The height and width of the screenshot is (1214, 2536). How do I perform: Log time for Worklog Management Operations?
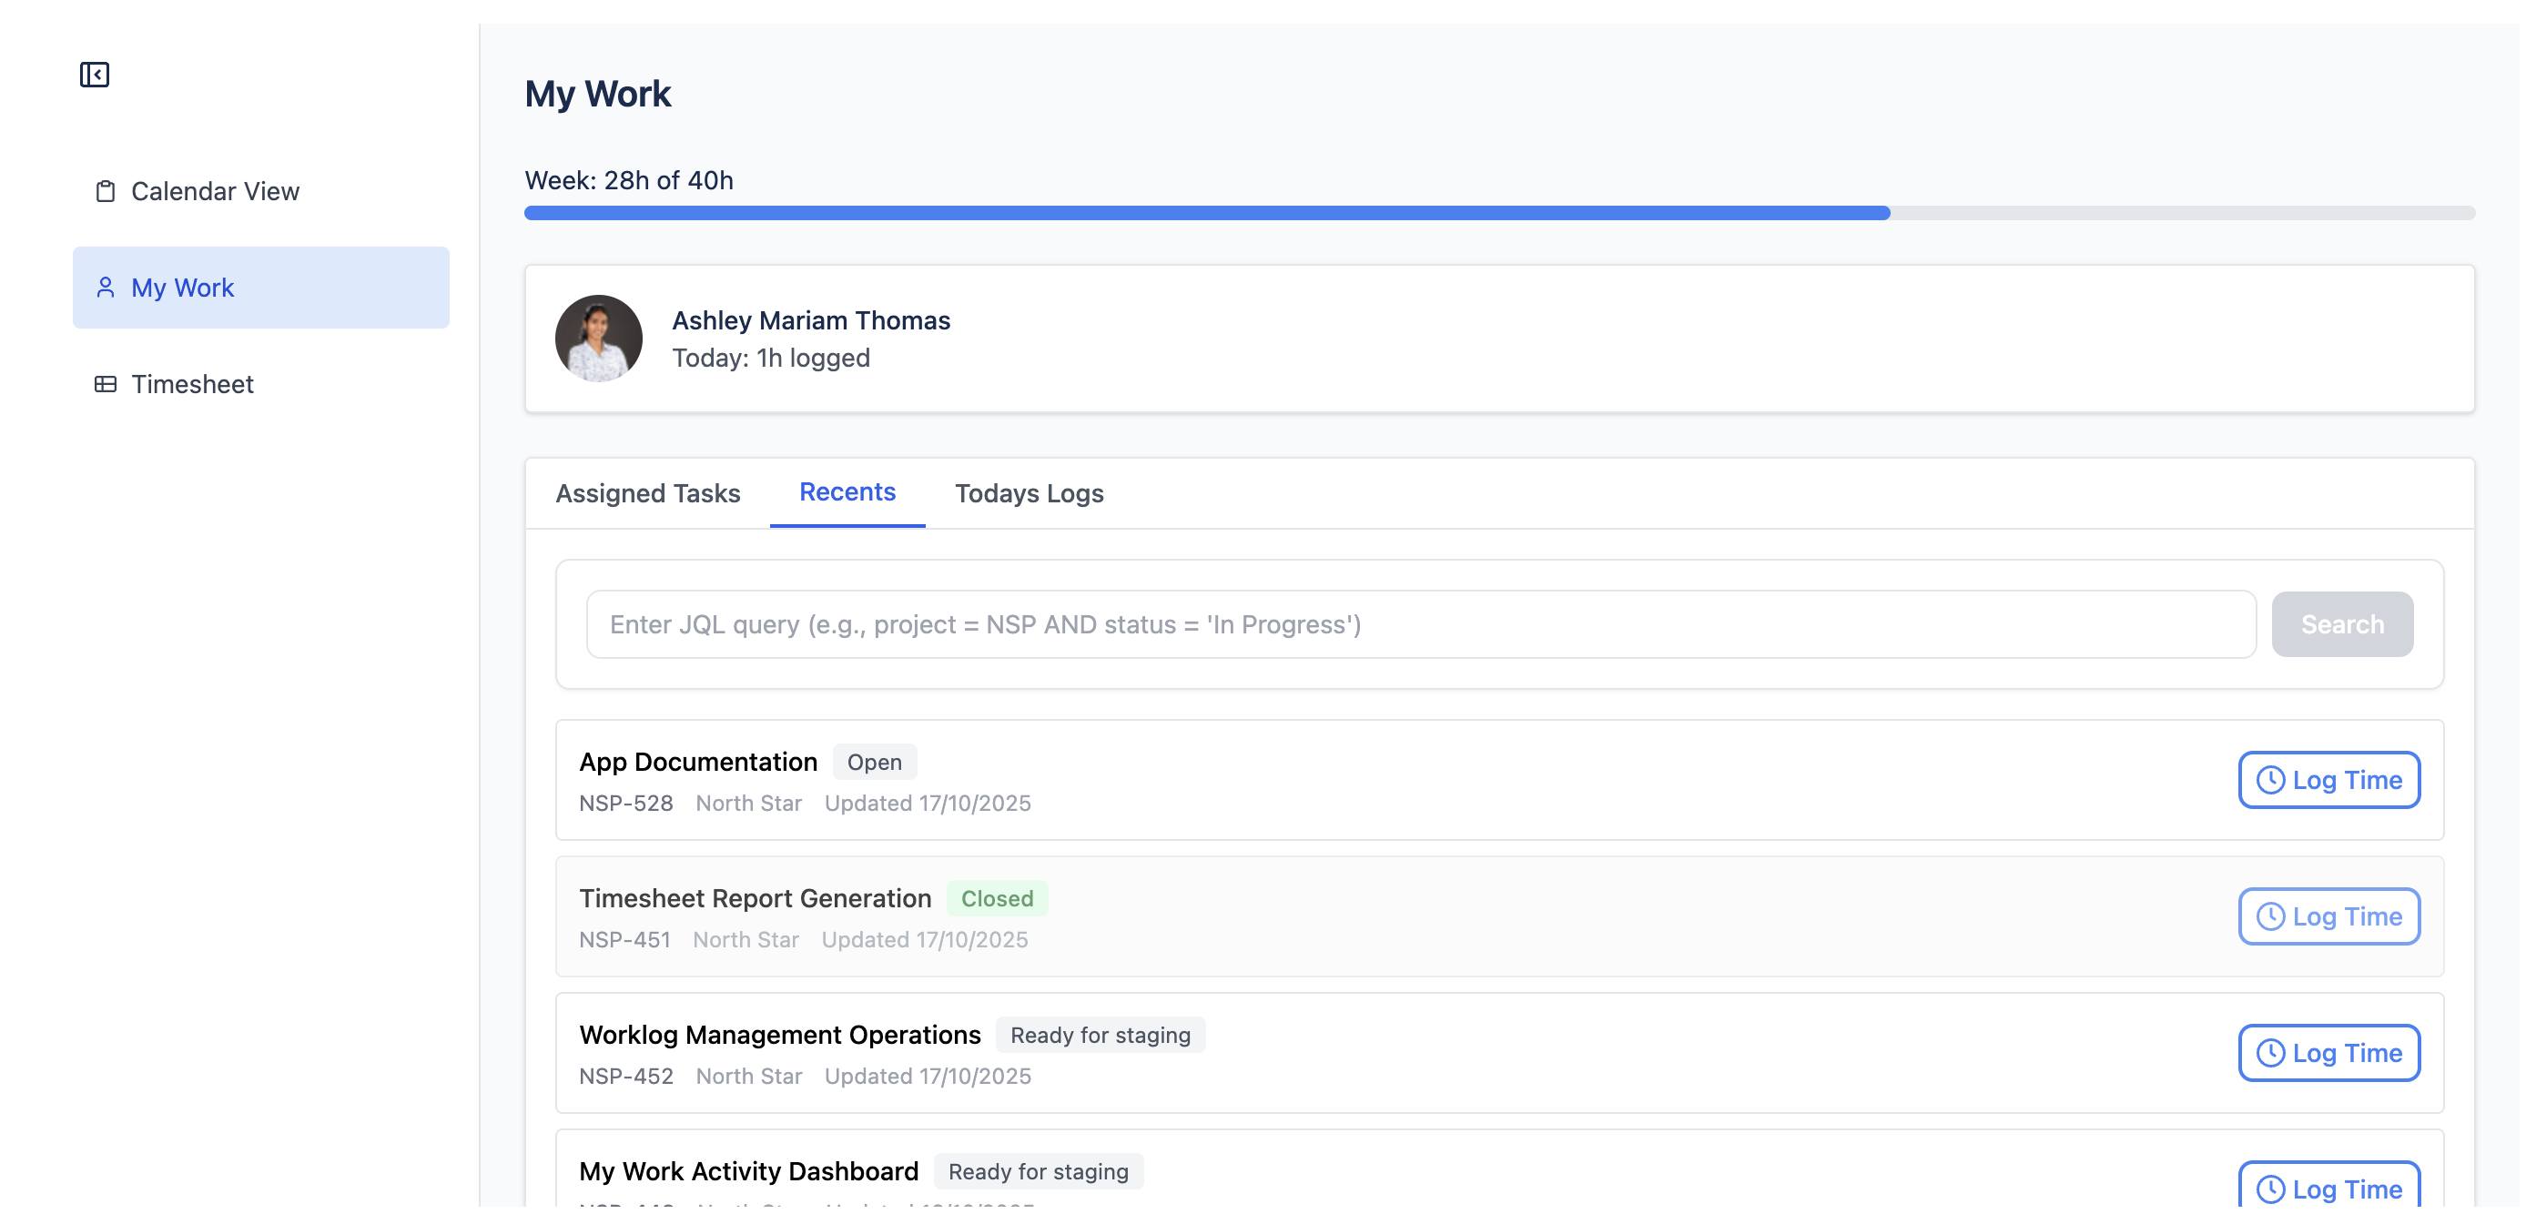[x=2328, y=1053]
